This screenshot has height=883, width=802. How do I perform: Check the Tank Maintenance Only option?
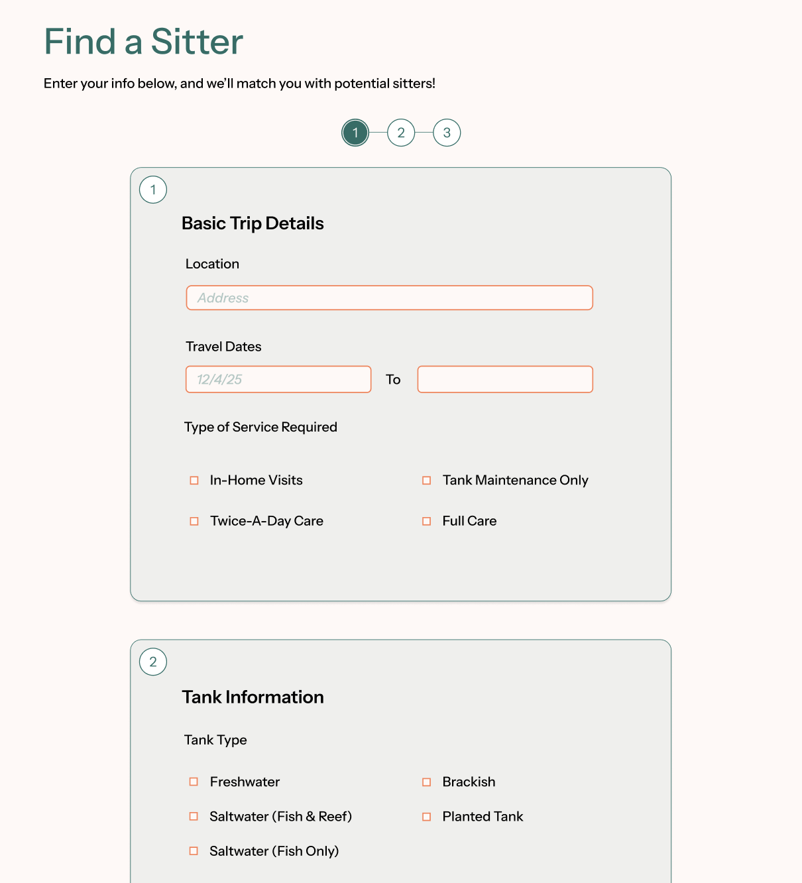(x=427, y=481)
